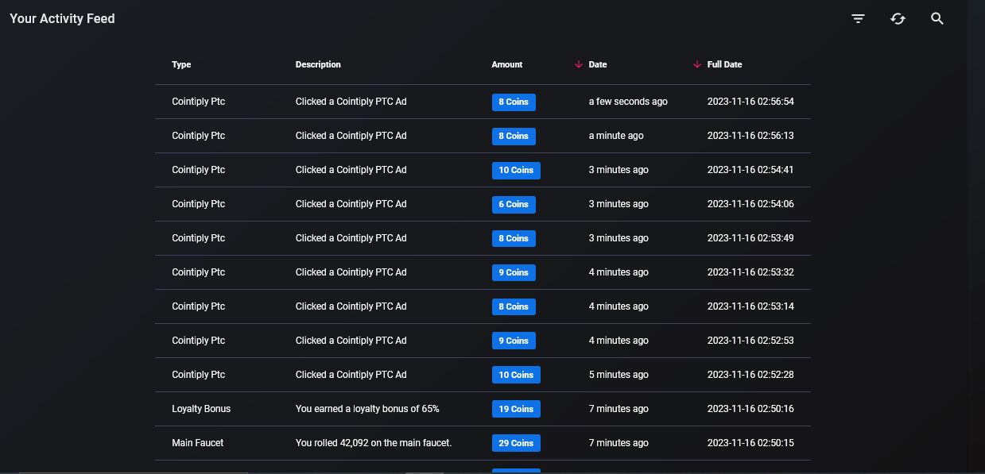This screenshot has width=985, height=474.
Task: Select 'You rolled 42,092 on the main faucet'
Action: pyautogui.click(x=374, y=443)
